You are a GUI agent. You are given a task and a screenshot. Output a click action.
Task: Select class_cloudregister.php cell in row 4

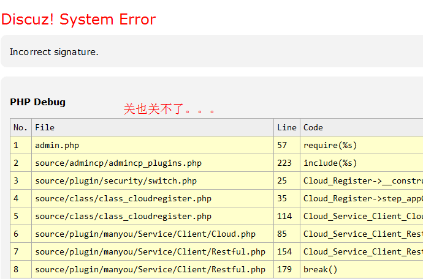[x=153, y=198]
